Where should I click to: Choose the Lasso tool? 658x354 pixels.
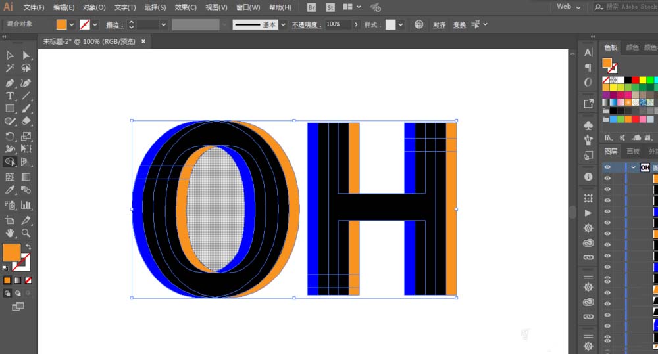pos(26,68)
